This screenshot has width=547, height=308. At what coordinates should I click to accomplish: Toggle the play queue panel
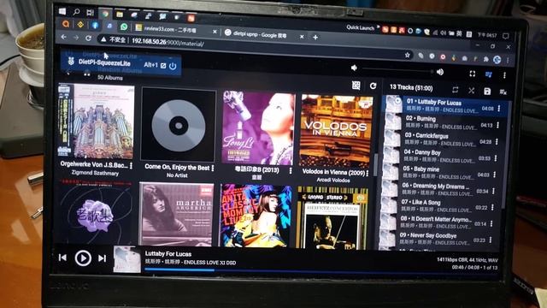coord(489,74)
